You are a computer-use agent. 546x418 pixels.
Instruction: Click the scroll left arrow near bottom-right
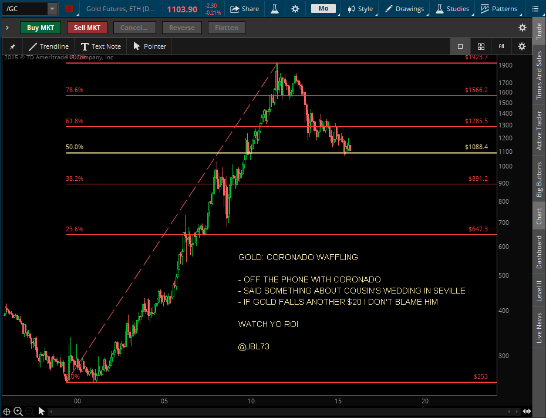[x=509, y=412]
